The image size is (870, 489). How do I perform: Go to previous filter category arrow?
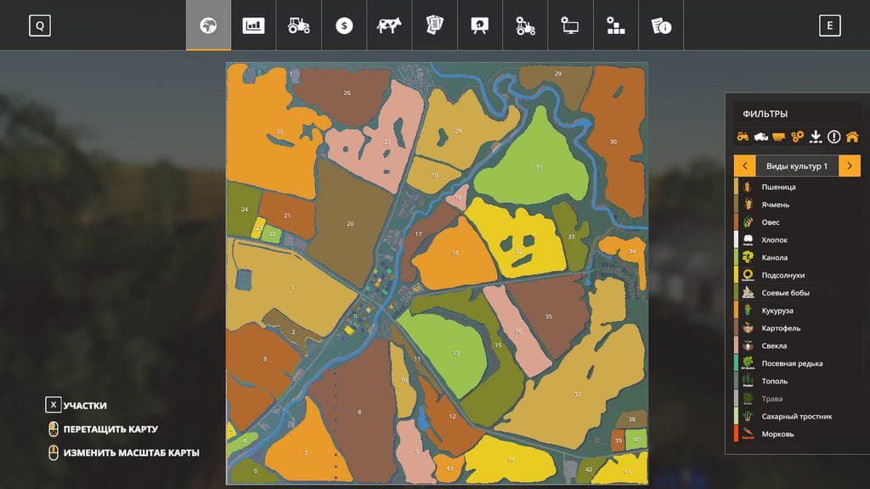pos(744,166)
